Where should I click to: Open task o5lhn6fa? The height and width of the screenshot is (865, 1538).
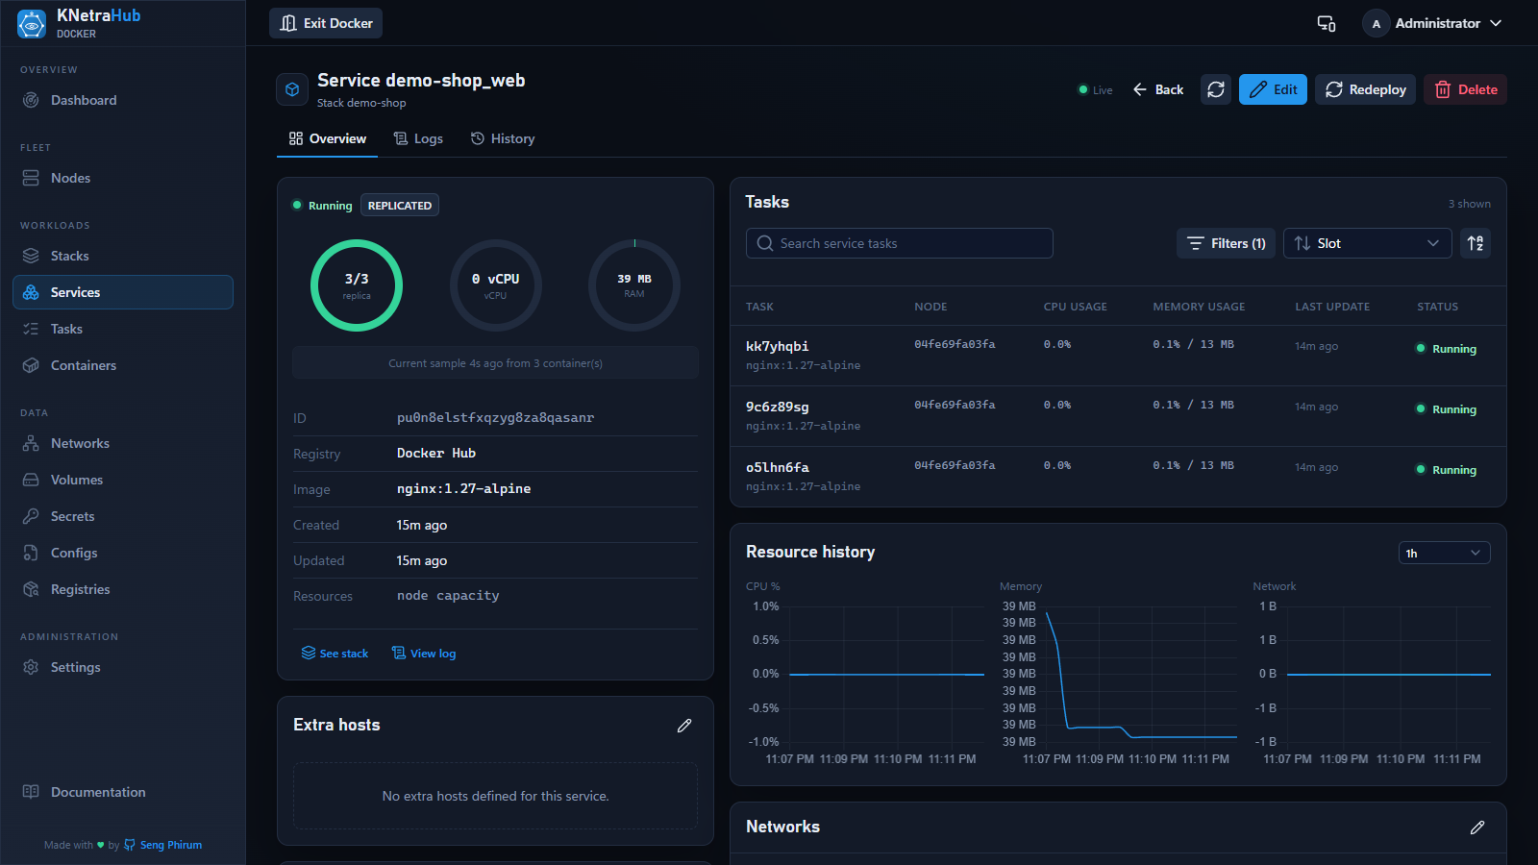(x=777, y=467)
